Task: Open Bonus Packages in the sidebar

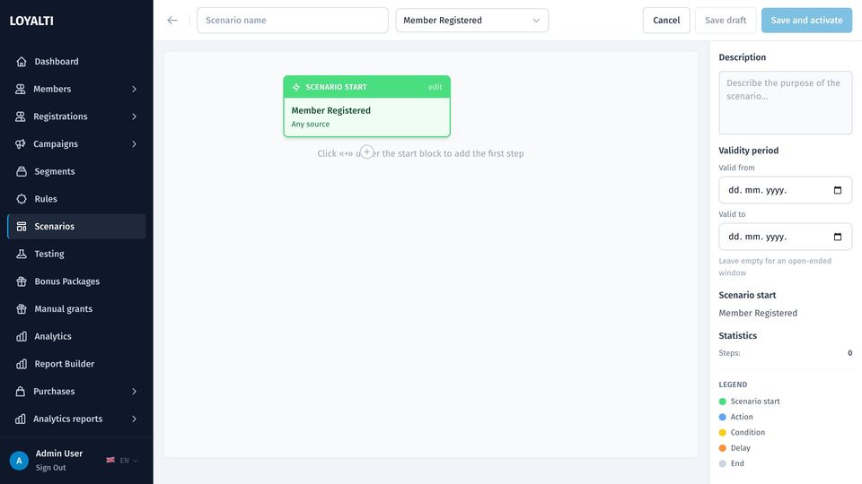Action: point(76,281)
